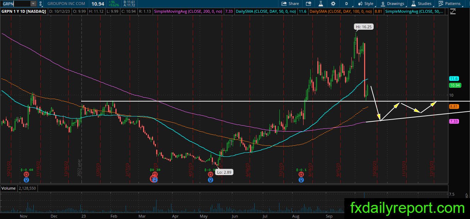470x219 pixels.
Task: Click the Hi: 16.25 price bubble
Action: pyautogui.click(x=364, y=27)
